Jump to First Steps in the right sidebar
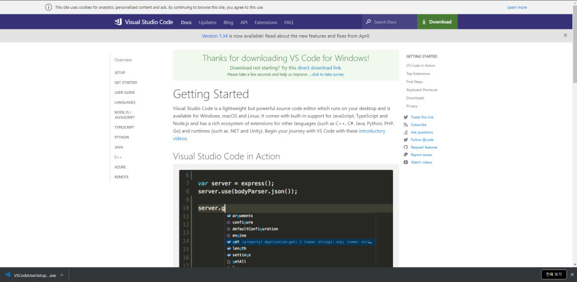The width and height of the screenshot is (577, 282). tap(414, 82)
